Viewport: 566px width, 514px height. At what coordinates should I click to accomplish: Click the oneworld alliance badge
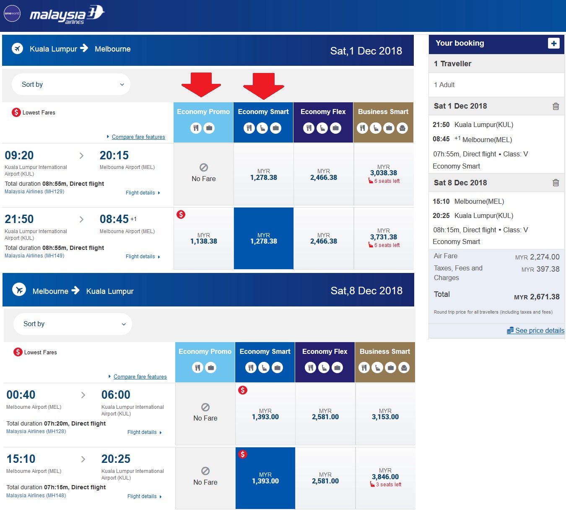(12, 13)
